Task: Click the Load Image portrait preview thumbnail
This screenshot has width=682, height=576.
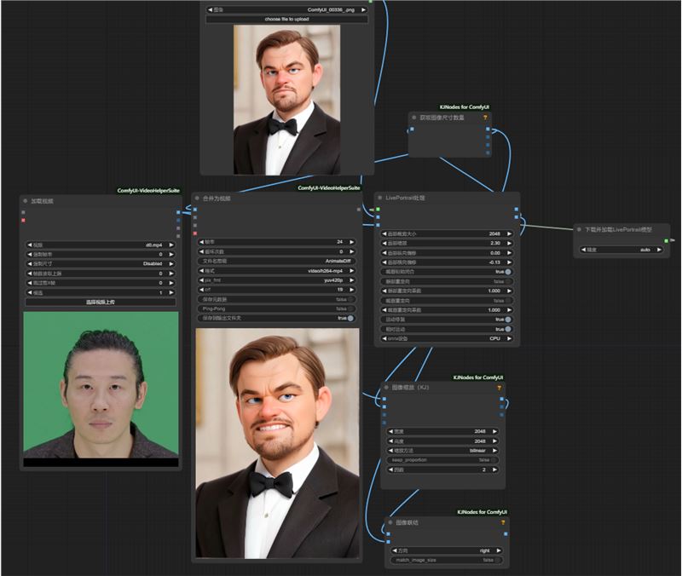Action: point(286,100)
